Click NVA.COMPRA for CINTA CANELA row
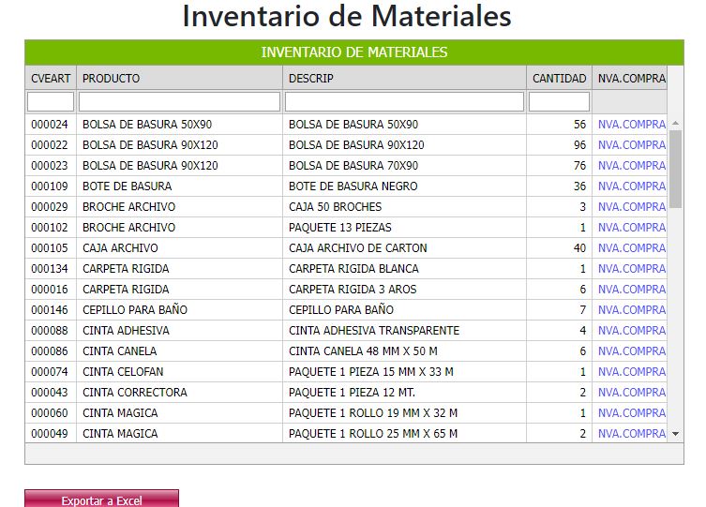This screenshot has width=706, height=507. [631, 351]
